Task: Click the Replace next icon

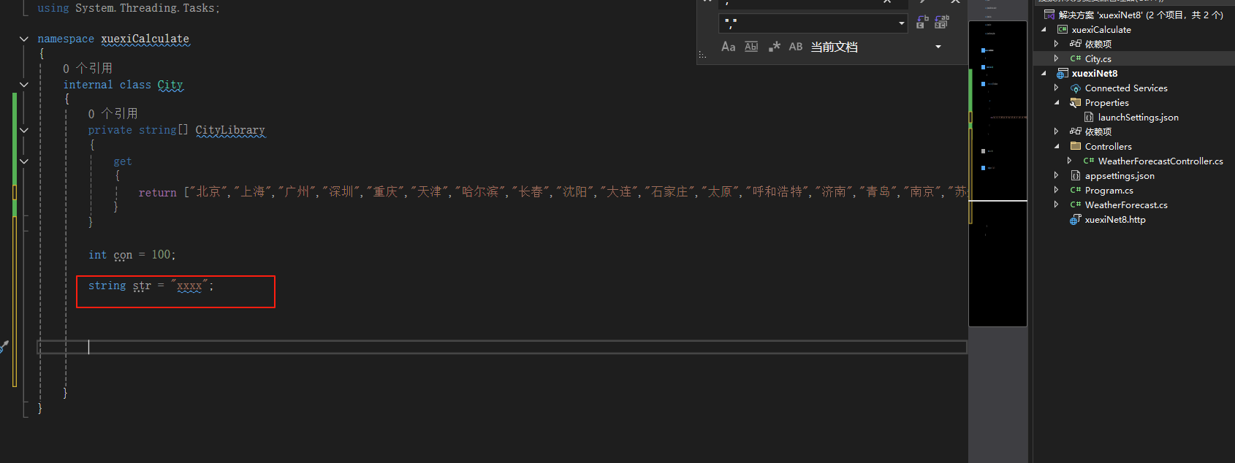Action: [922, 23]
